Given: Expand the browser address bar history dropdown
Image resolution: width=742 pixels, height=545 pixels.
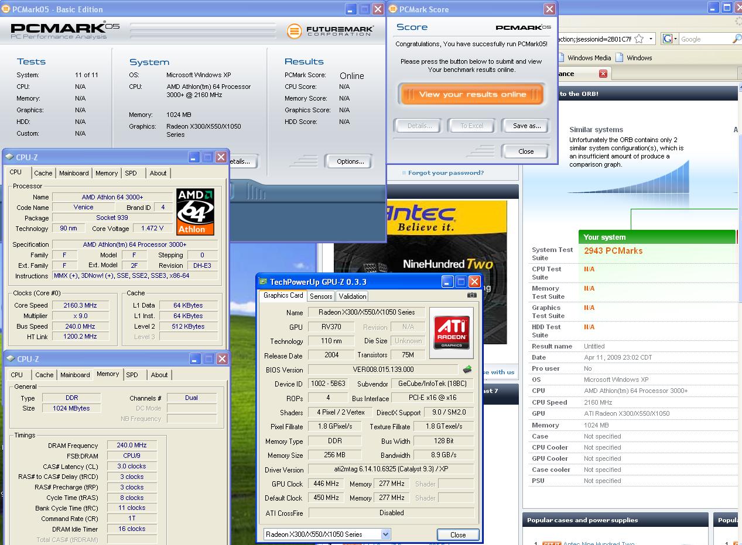Looking at the screenshot, I should 651,39.
